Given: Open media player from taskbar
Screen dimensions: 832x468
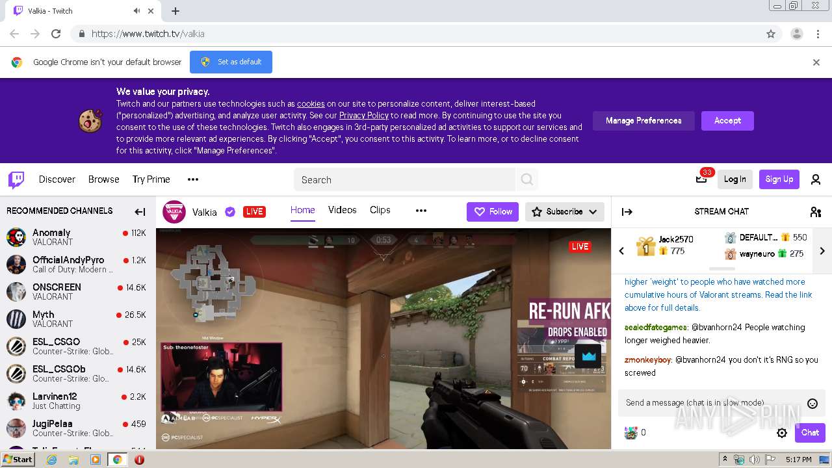Looking at the screenshot, I should (96, 460).
